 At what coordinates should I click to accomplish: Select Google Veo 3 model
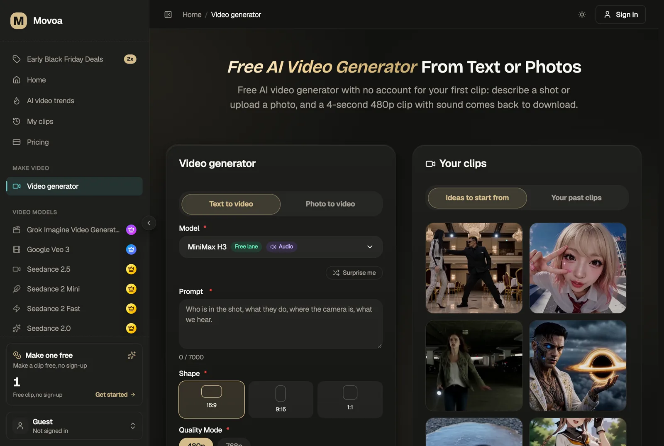click(74, 249)
